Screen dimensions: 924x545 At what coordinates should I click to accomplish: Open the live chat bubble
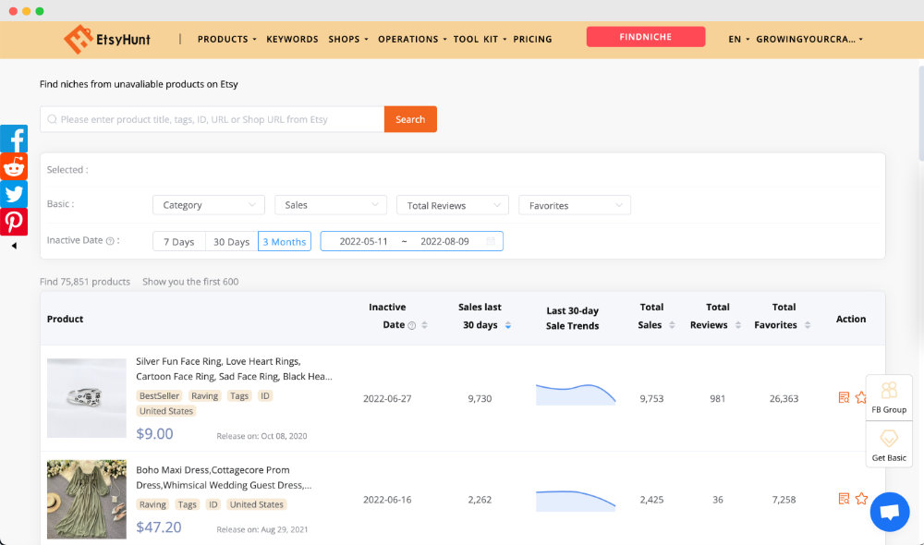point(889,511)
